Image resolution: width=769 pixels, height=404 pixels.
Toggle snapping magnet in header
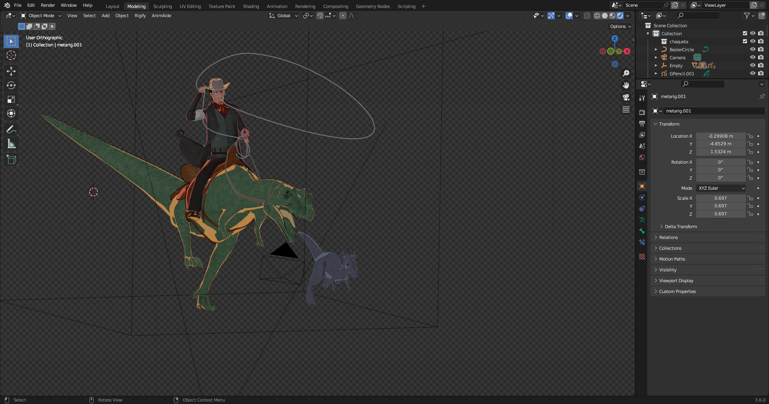coord(320,16)
